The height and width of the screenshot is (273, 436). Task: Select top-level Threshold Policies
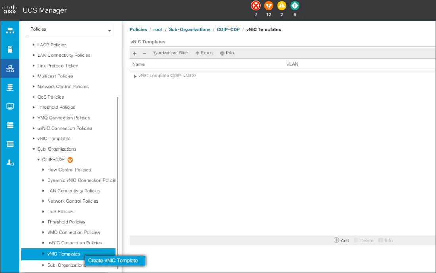pos(56,107)
